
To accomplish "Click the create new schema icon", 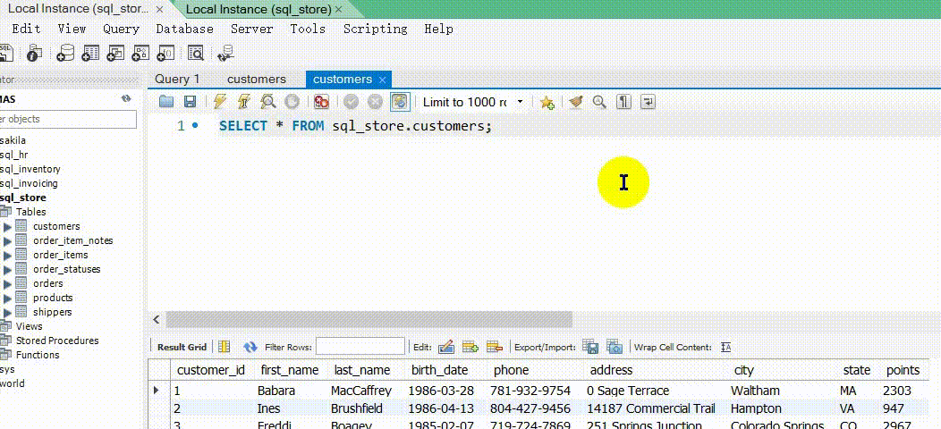I will pyautogui.click(x=64, y=54).
